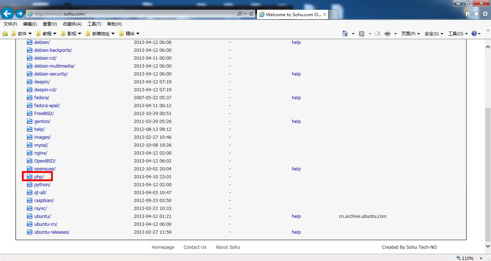
Task: Click the zoom magnifier icon in status bar
Action: [458, 258]
